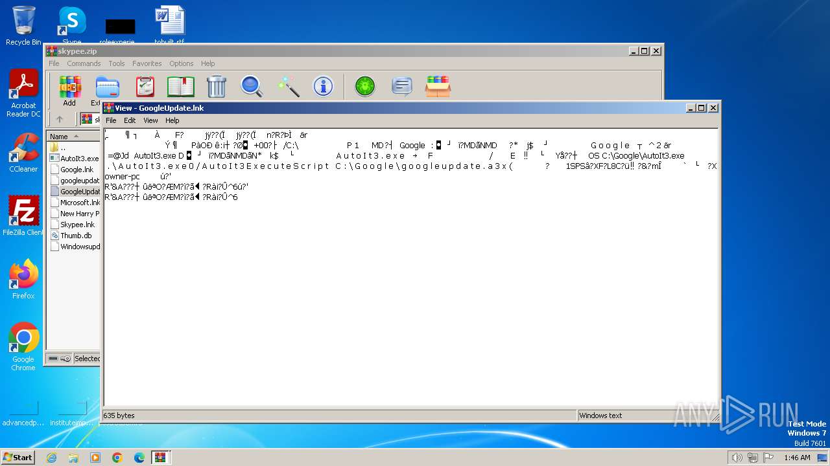Select the New Harry P file entry

(x=75, y=214)
